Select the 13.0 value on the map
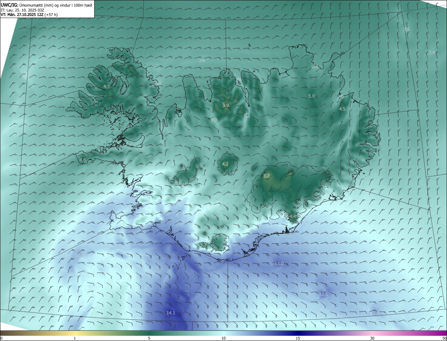 [279, 263]
